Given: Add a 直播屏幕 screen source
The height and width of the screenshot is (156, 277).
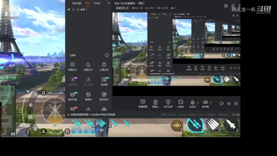Looking at the screenshot, I should coord(143,104).
